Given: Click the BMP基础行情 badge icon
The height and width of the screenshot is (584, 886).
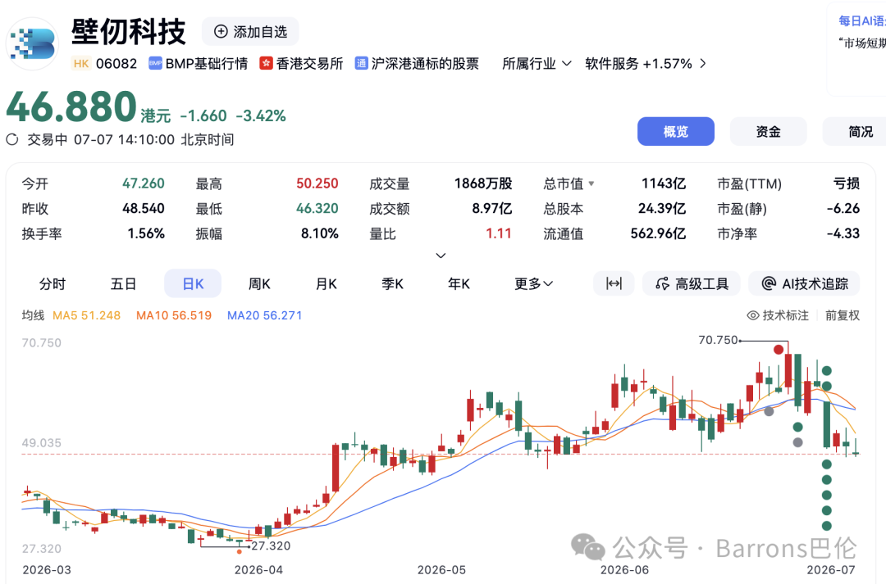Looking at the screenshot, I should pyautogui.click(x=155, y=64).
